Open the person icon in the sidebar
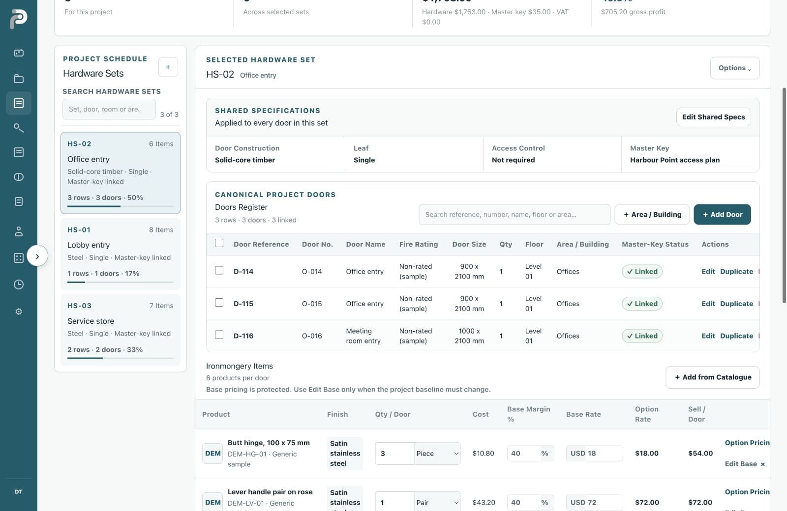Screen dimensions: 787x511 (19, 231)
